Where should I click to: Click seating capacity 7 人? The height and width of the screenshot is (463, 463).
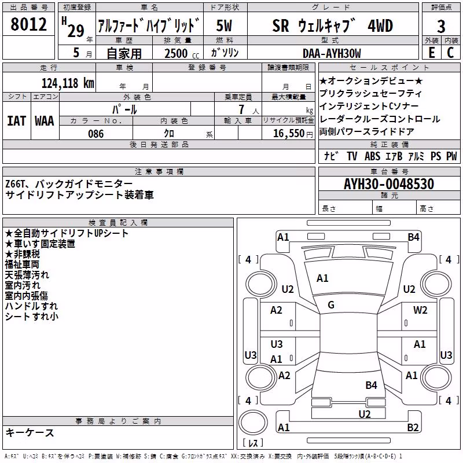(x=249, y=109)
